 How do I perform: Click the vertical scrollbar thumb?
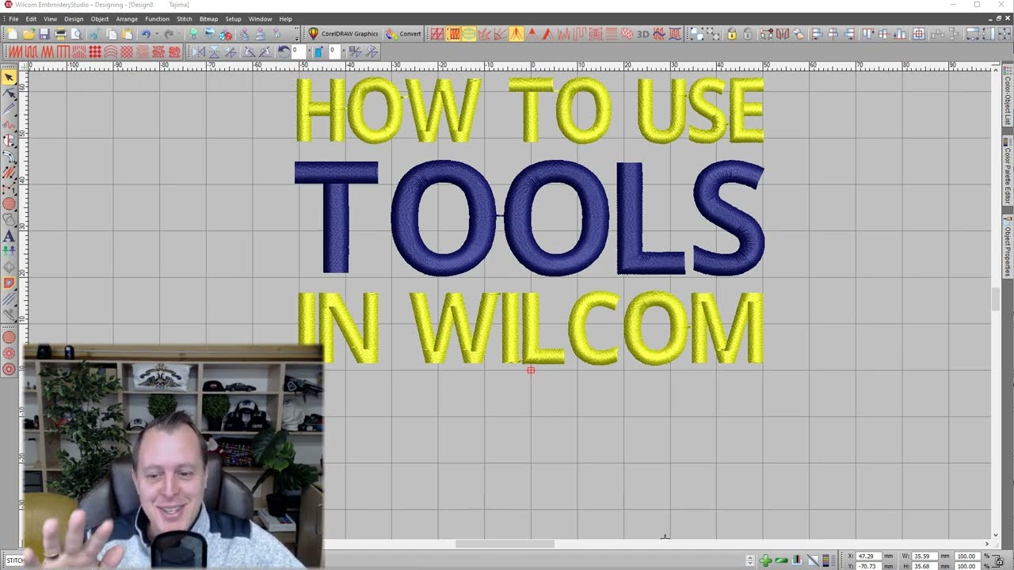coord(996,300)
